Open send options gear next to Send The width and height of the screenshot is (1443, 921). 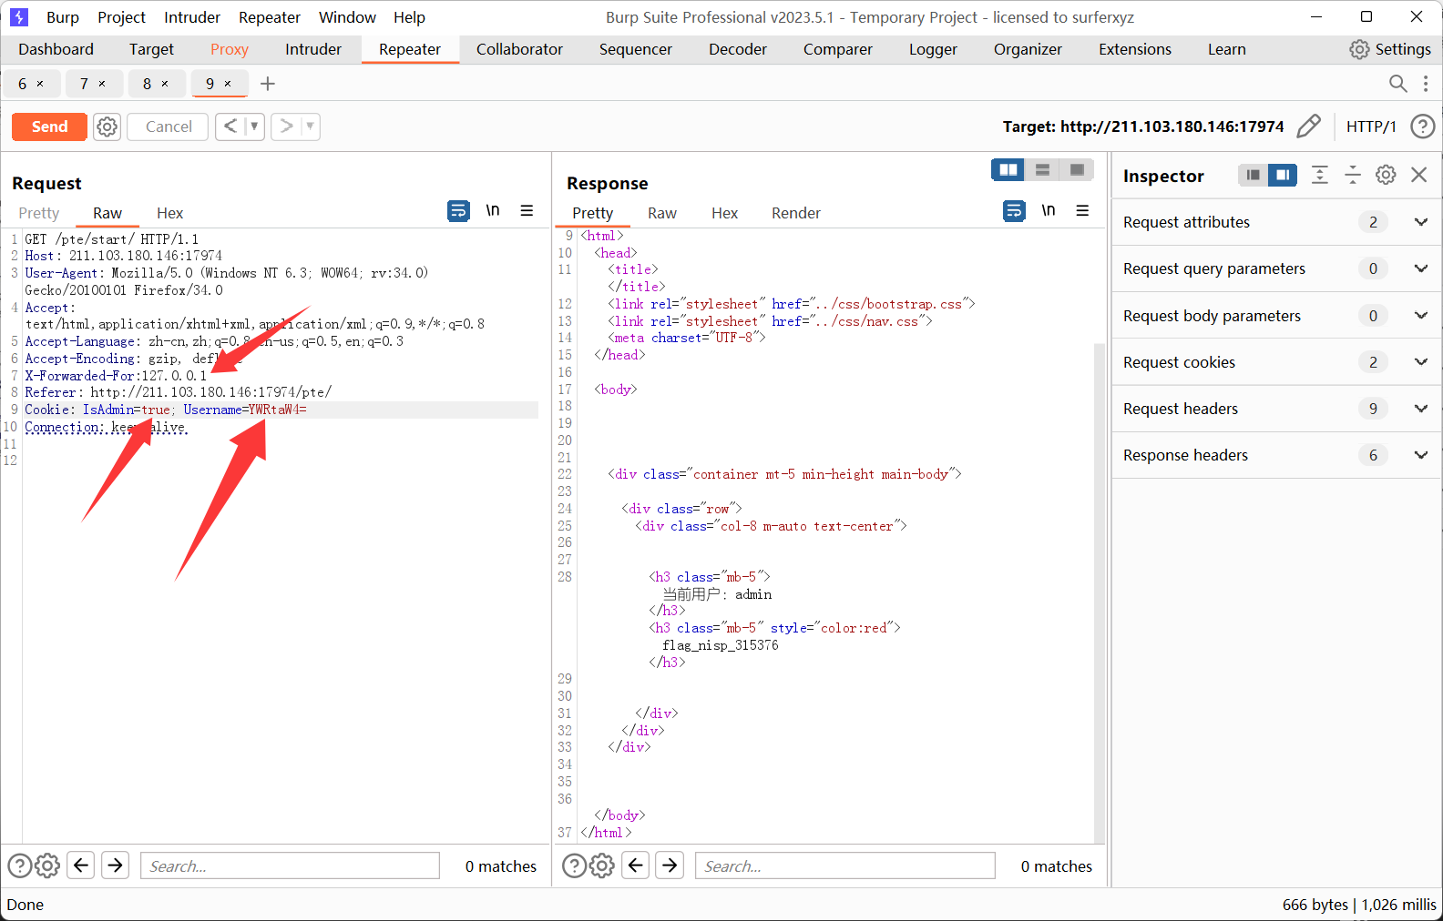click(x=107, y=127)
